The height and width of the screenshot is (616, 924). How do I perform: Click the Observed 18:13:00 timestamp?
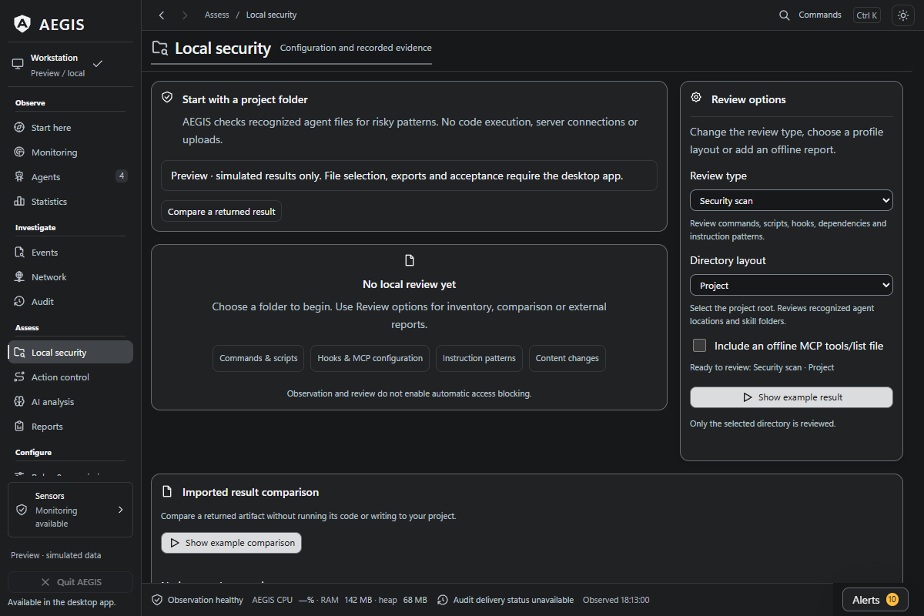click(x=616, y=600)
